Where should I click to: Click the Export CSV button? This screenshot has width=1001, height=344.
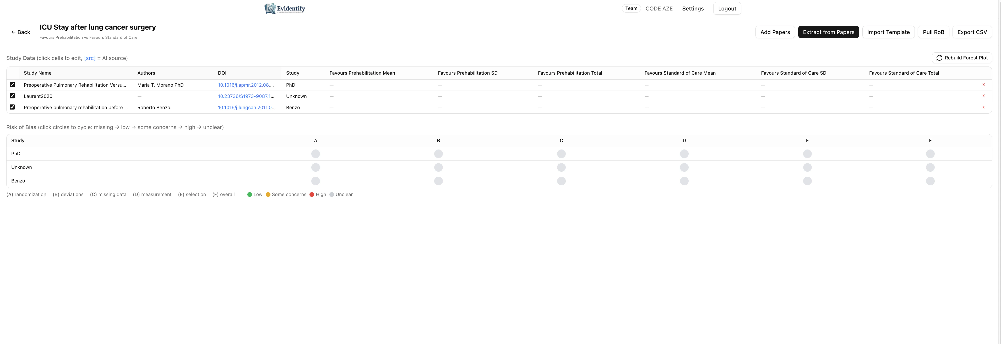(971, 32)
